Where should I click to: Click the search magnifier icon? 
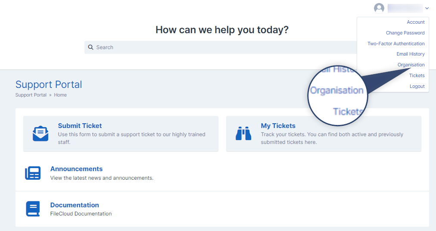click(90, 47)
